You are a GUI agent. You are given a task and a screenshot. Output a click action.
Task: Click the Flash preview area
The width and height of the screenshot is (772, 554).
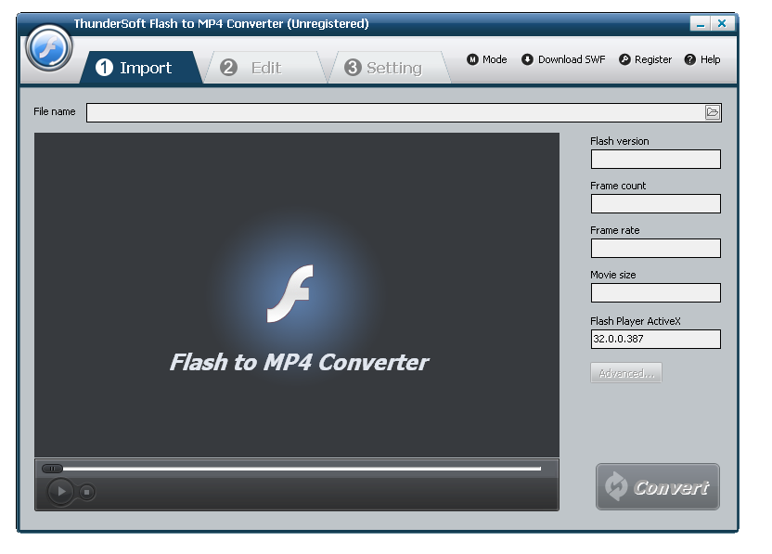coord(297,292)
